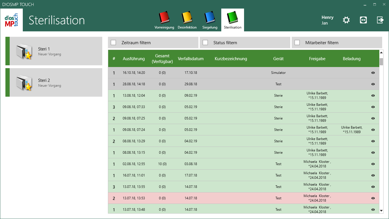The width and height of the screenshot is (389, 219).
Task: Click the Steri 2 sterilizer icon
Action: coord(24,83)
